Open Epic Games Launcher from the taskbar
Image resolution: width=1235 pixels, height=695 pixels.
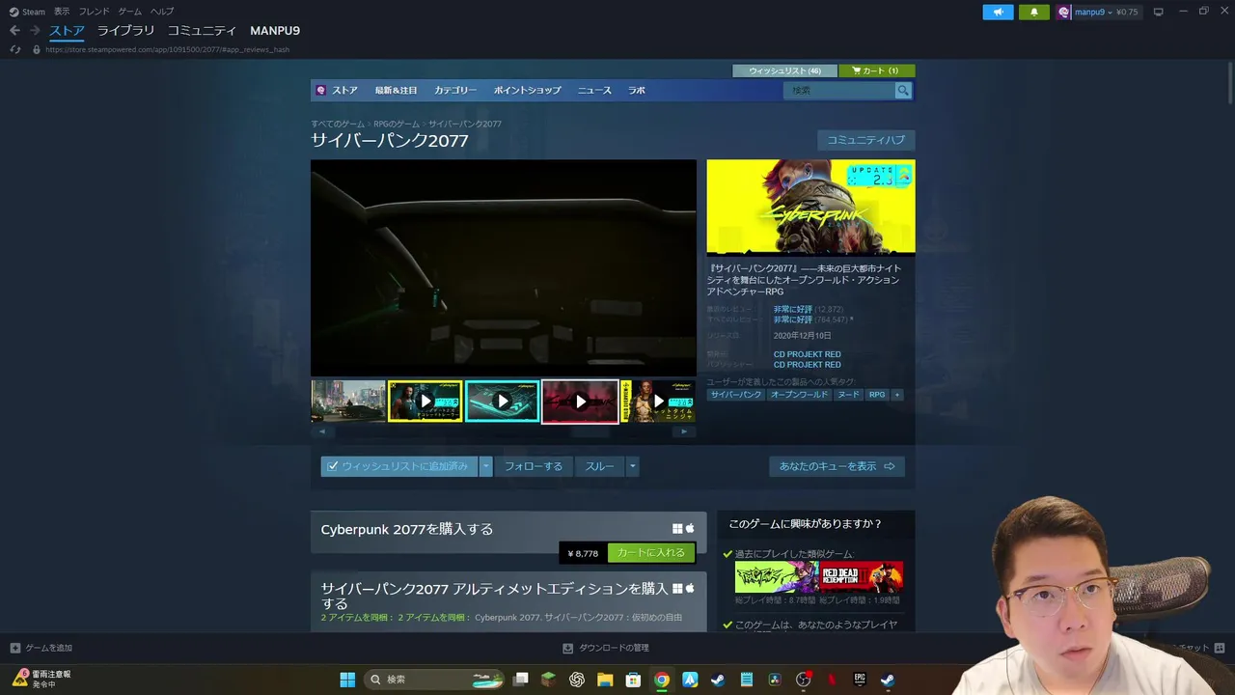(x=860, y=680)
